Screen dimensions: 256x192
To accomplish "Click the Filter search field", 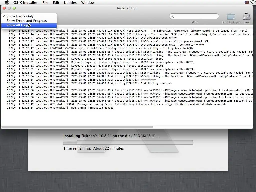I will coord(194,16).
